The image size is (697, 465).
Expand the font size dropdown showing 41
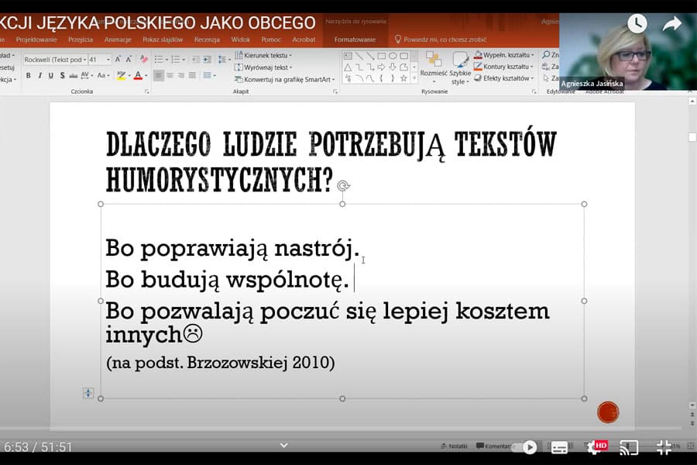click(x=107, y=58)
